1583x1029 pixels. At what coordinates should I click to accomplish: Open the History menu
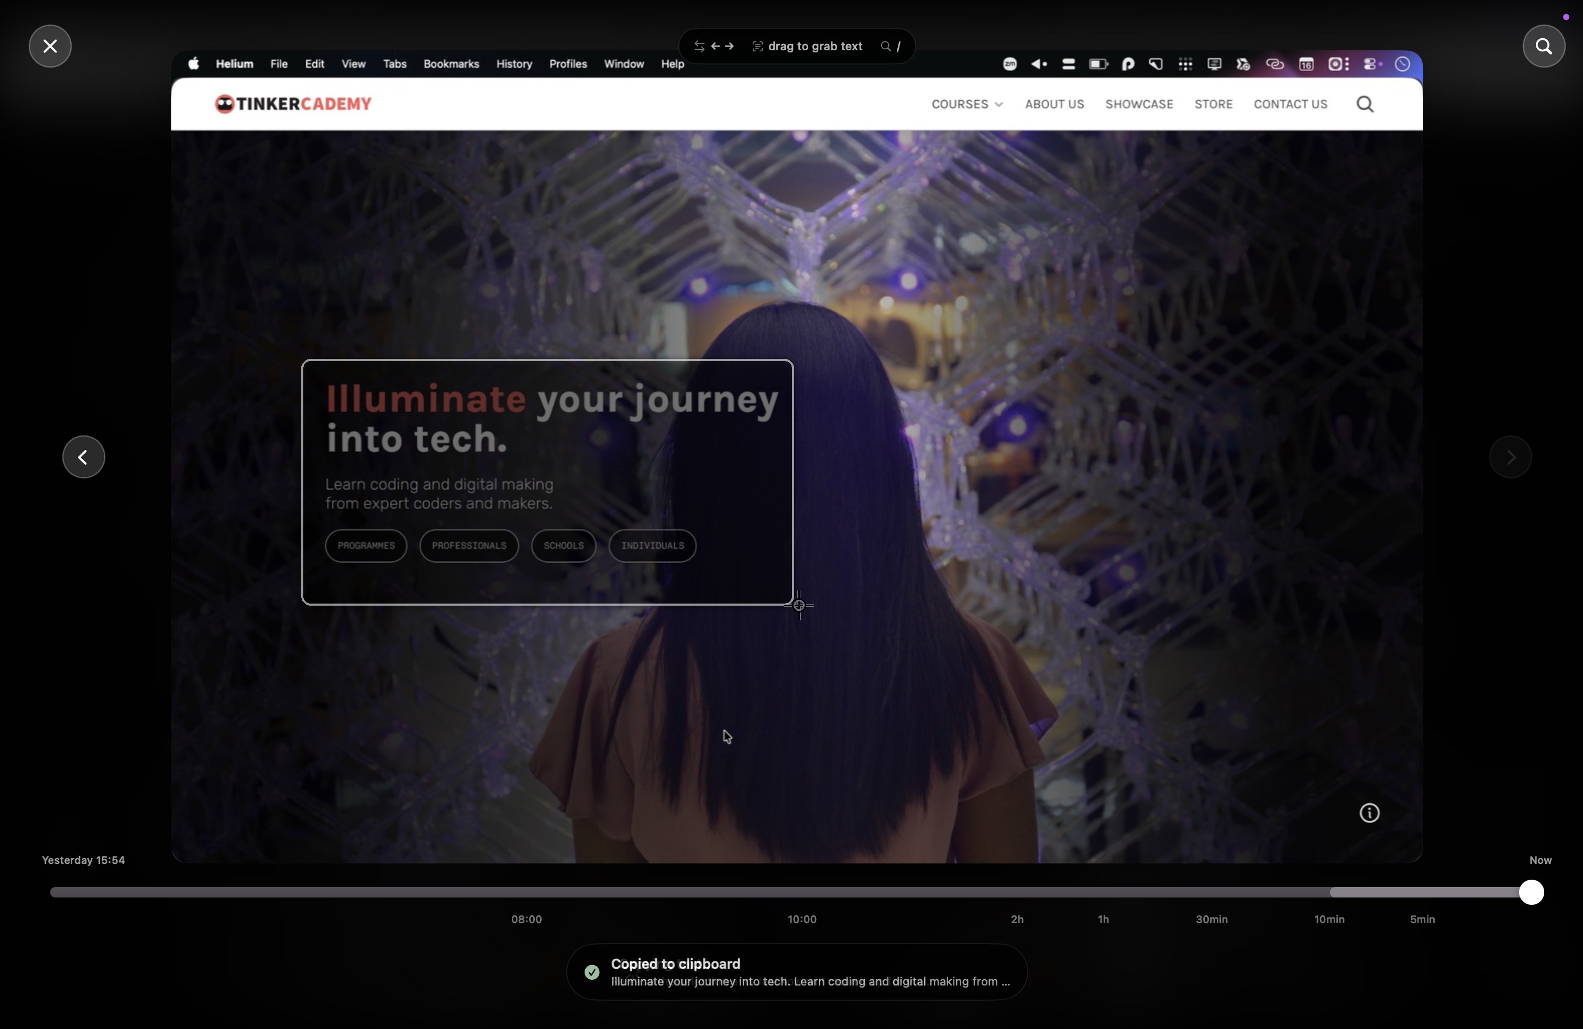coord(513,64)
